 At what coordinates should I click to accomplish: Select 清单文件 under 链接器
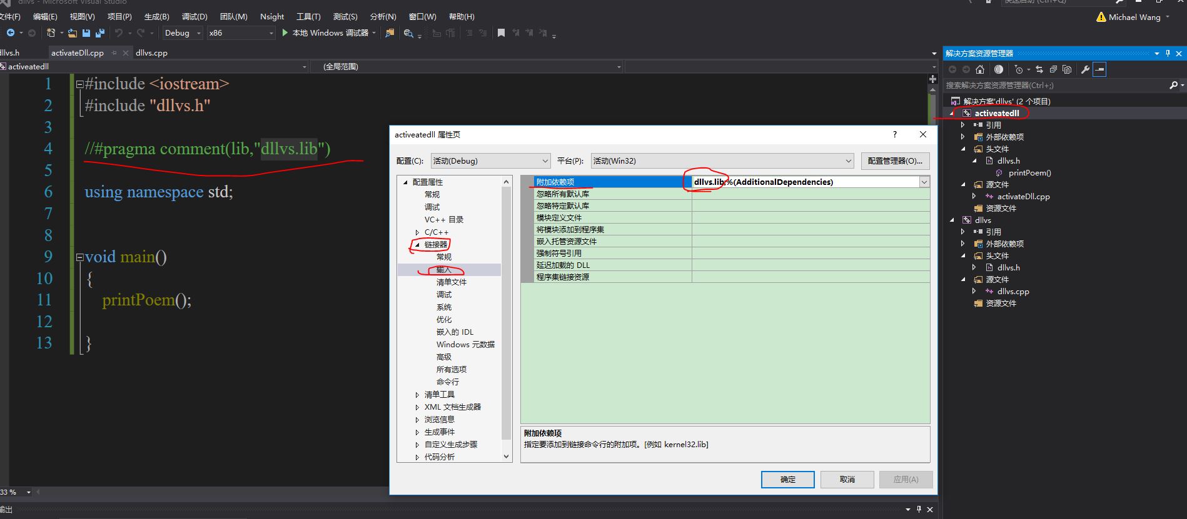coord(452,282)
